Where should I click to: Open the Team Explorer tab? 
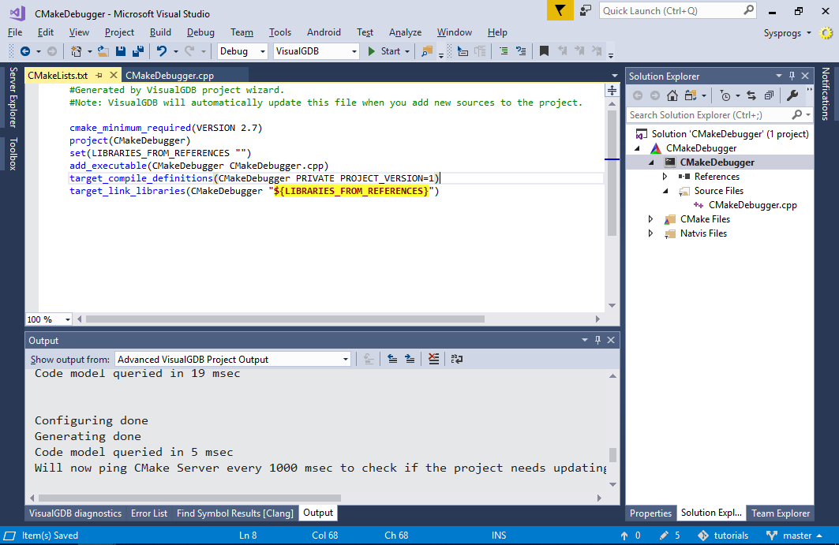click(780, 513)
